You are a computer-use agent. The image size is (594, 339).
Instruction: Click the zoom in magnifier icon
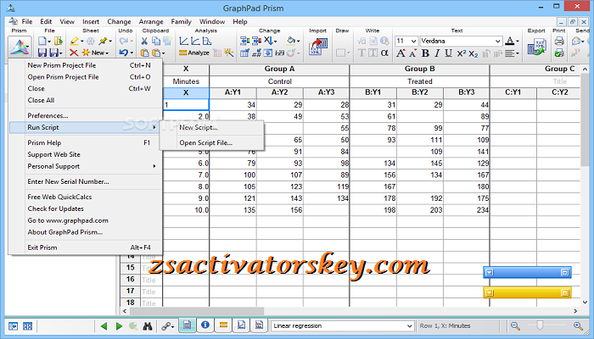coord(578,325)
